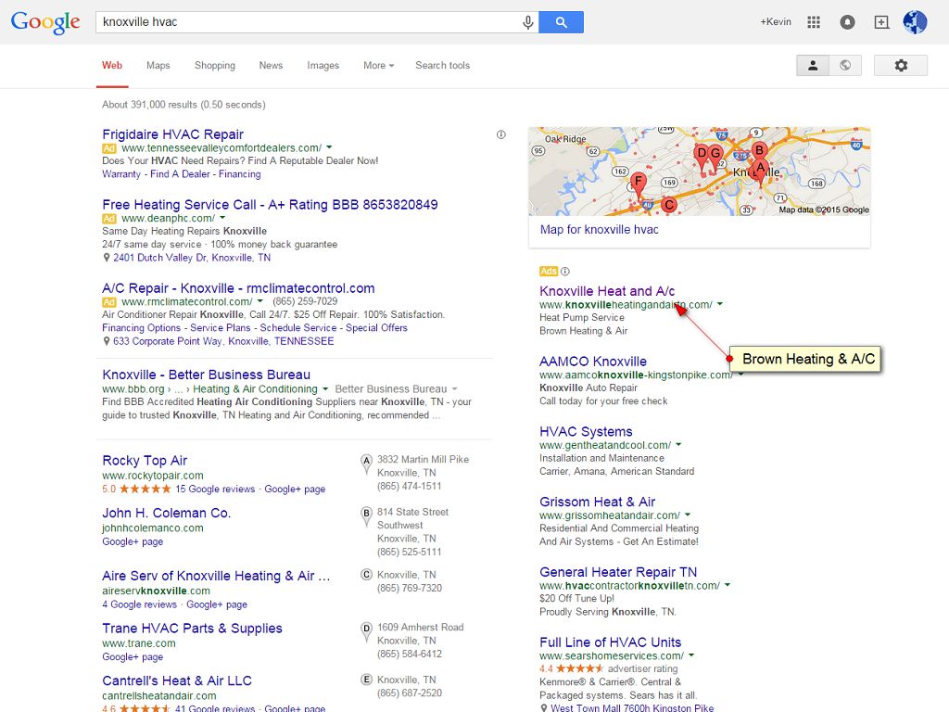The width and height of the screenshot is (949, 712).
Task: Open Frigidaire HVAC Repair ad link
Action: pos(173,134)
